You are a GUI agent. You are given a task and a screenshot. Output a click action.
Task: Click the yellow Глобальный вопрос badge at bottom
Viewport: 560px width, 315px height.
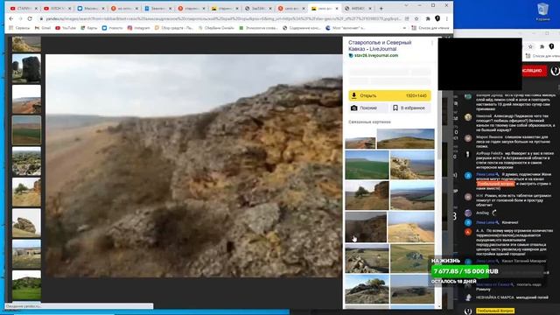(495, 311)
